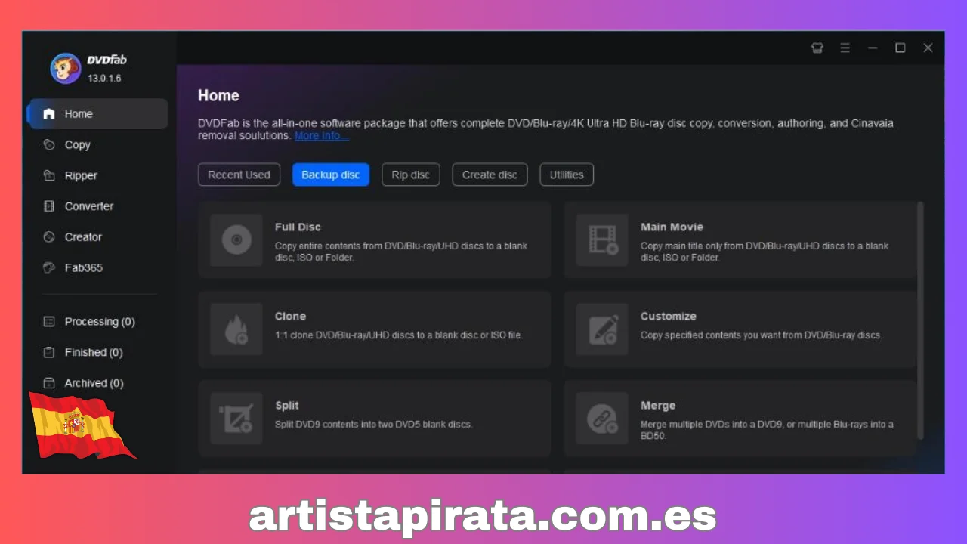Click the Home page heading
This screenshot has height=544, width=967.
pyautogui.click(x=218, y=95)
